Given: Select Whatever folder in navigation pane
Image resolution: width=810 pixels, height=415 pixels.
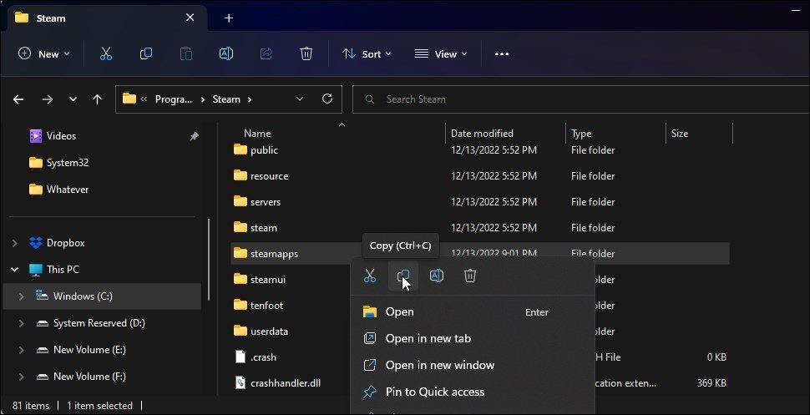Looking at the screenshot, I should [x=67, y=190].
